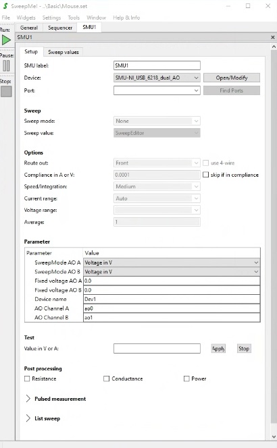Click the scrollbar down arrow
The width and height of the screenshot is (277, 448).
274,437
